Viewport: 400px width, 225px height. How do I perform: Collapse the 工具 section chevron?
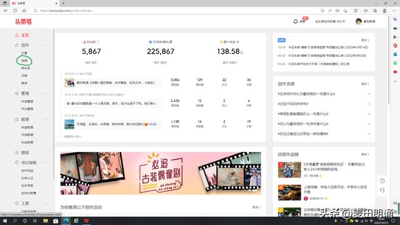(x=46, y=203)
